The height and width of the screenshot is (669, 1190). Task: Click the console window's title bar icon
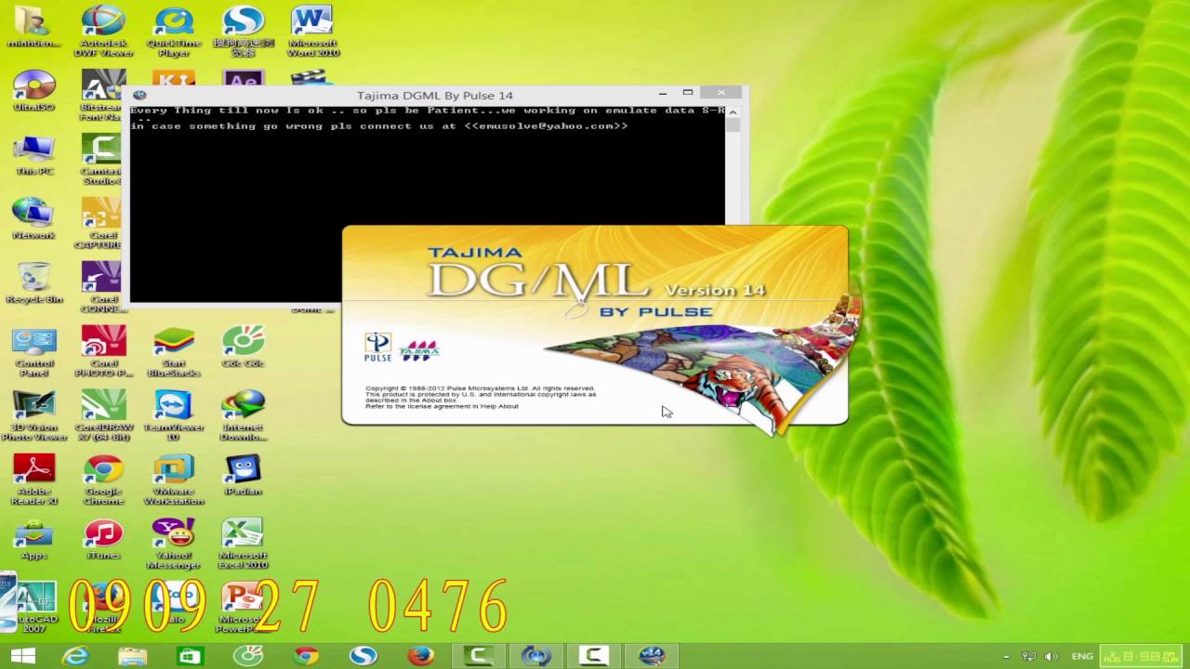point(139,95)
